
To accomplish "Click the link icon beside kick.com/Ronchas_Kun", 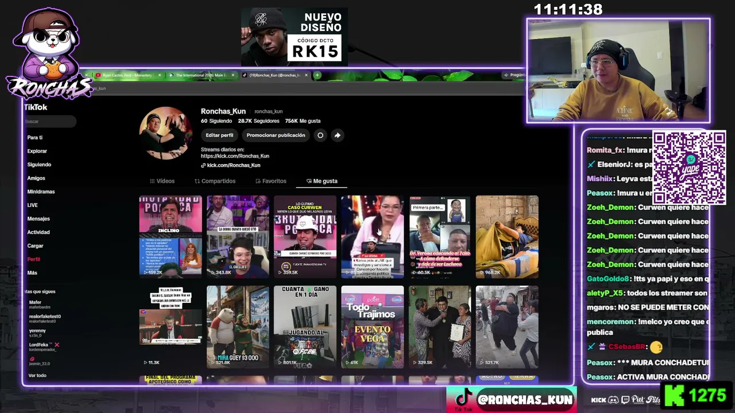I will click(203, 165).
